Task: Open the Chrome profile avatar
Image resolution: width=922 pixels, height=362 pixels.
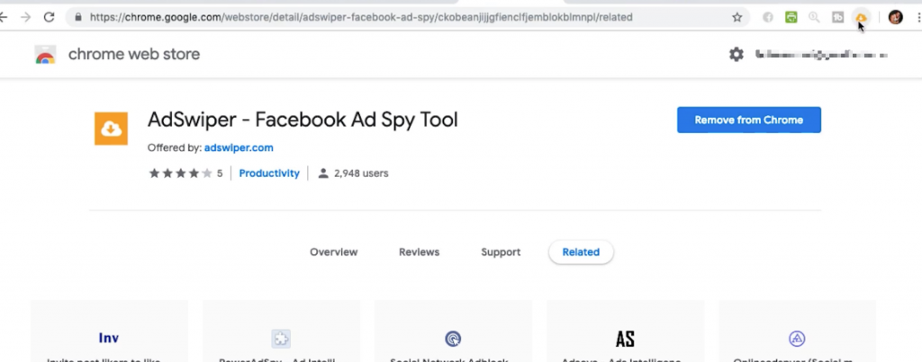Action: (x=896, y=18)
